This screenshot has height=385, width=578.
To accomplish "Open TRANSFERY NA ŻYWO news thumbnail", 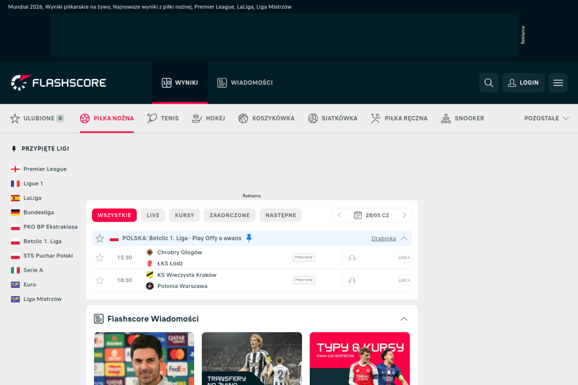I will pyautogui.click(x=252, y=359).
